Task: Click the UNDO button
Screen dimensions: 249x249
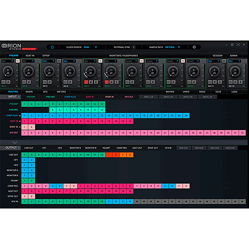Action: (x=186, y=92)
